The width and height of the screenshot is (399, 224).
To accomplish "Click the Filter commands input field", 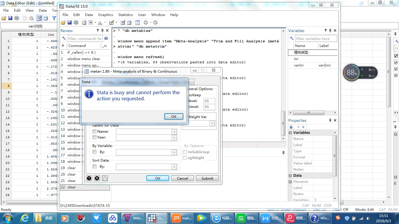I will click(85, 38).
